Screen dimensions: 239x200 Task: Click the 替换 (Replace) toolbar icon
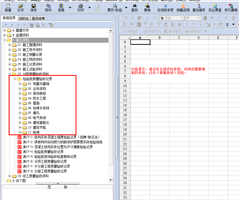tap(147, 8)
